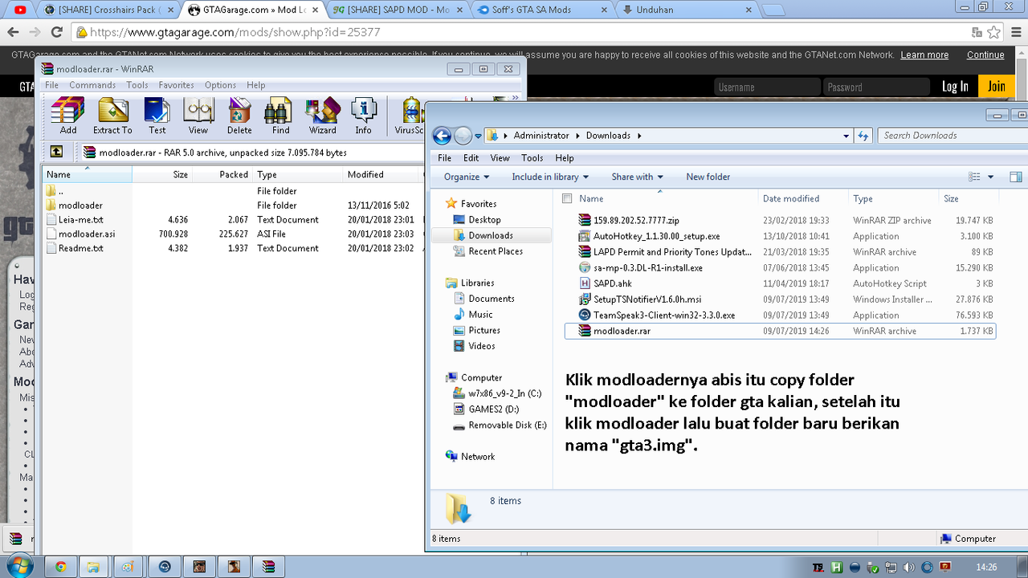The image size is (1028, 578).
Task: Open the Chrome menu button
Action: [x=1015, y=33]
